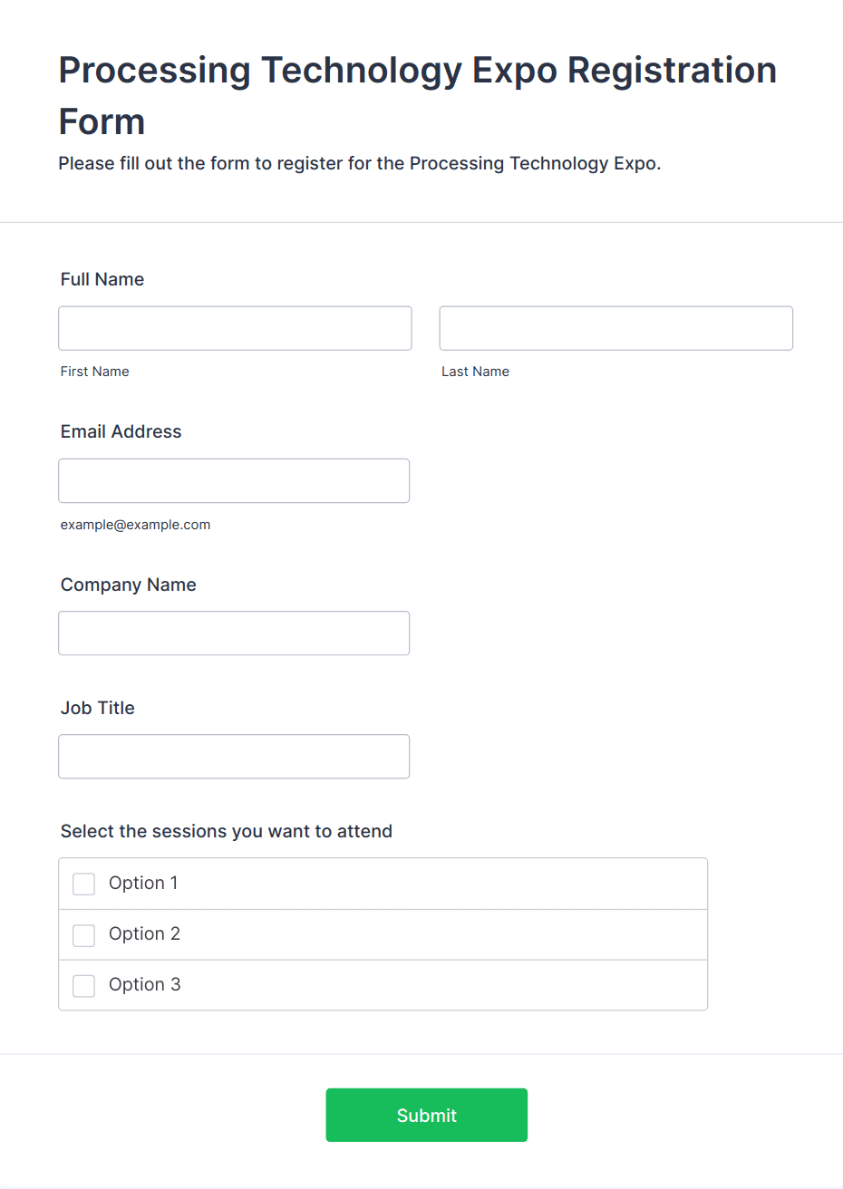Select the Company Name input box
Viewport: 843px width, 1189px height.
click(x=234, y=633)
